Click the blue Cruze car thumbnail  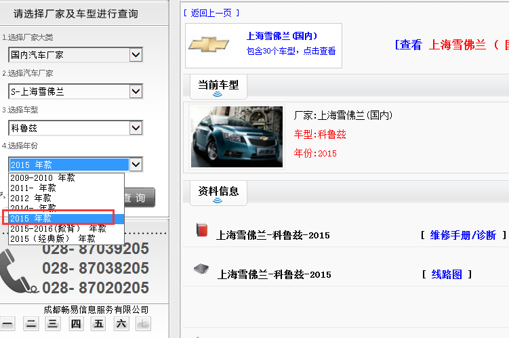237,137
